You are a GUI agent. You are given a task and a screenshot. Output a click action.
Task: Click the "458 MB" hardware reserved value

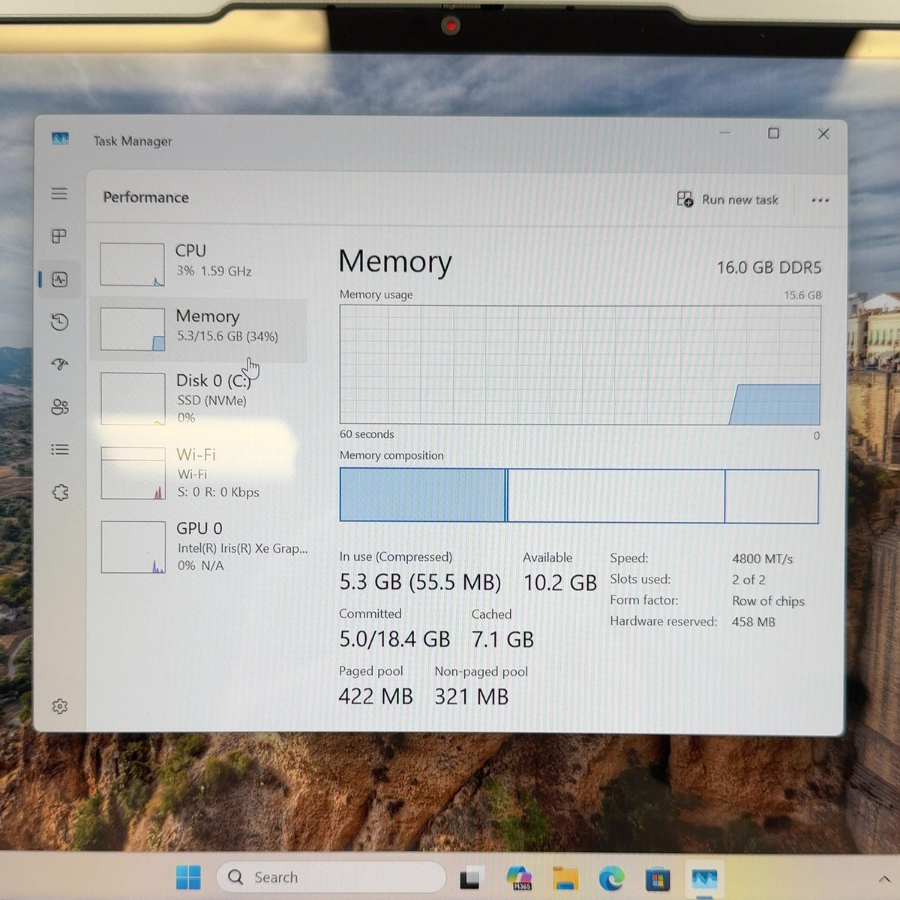click(x=754, y=622)
